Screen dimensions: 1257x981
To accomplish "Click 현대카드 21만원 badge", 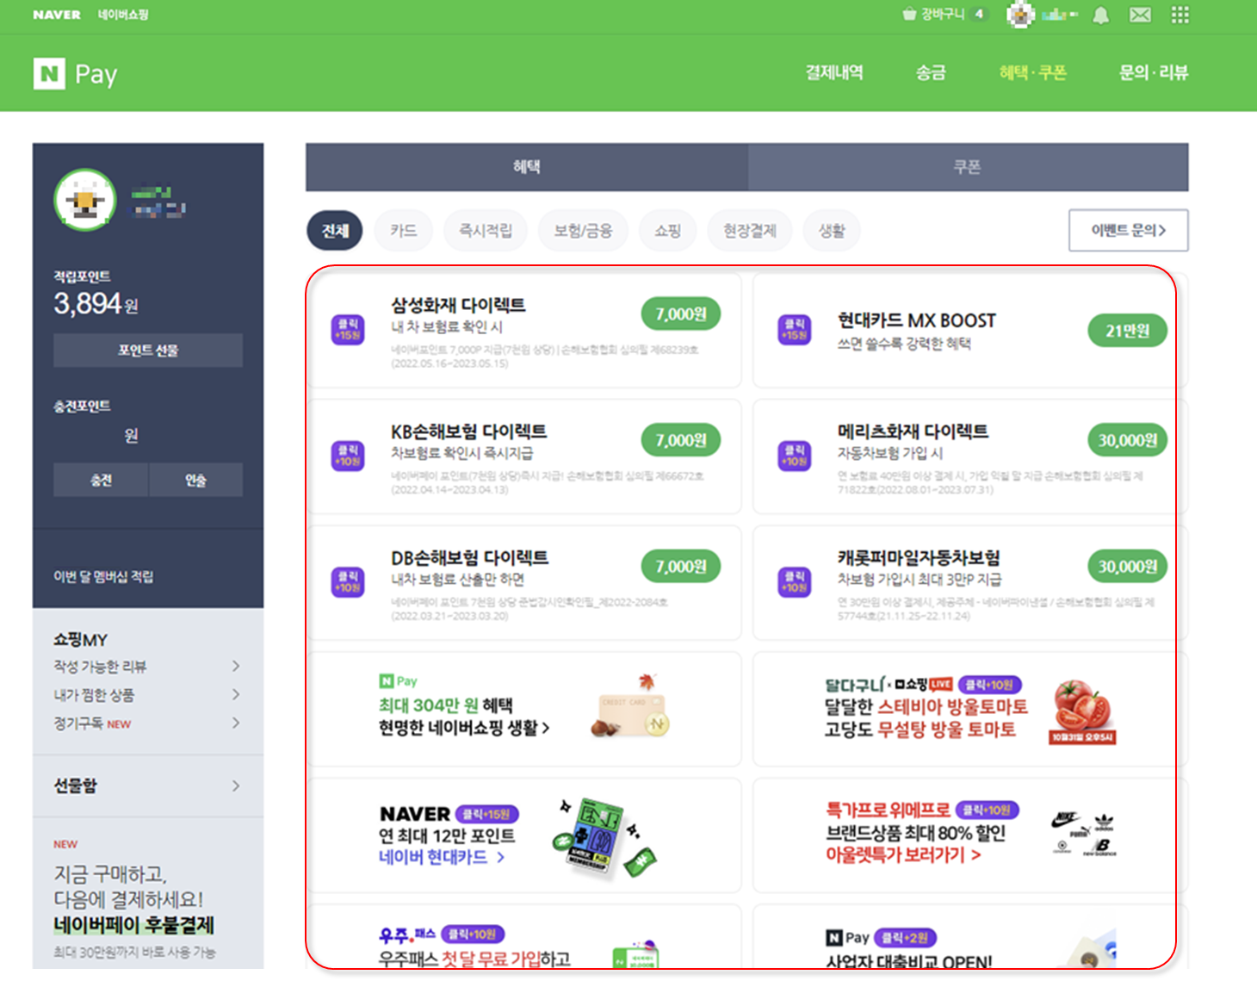I will (1127, 331).
